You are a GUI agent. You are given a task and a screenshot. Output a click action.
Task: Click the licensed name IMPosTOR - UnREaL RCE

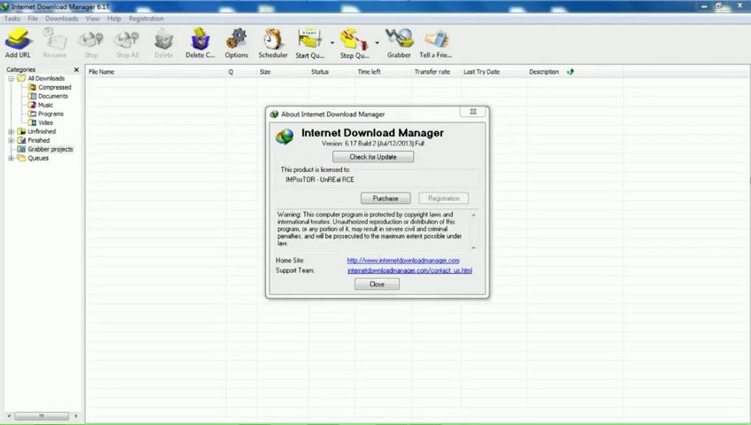[320, 179]
